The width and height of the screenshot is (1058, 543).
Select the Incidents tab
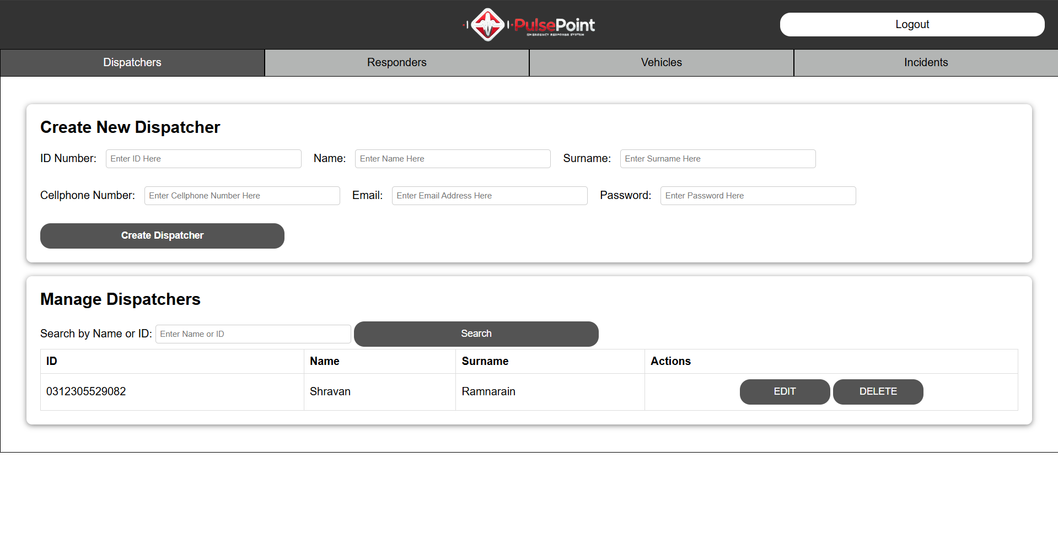926,62
